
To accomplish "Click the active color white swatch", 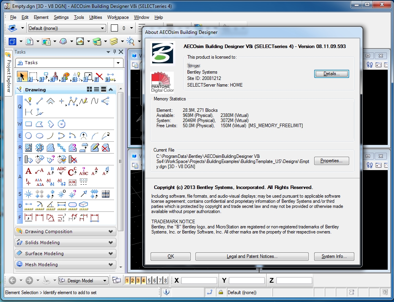I will point(114,28).
